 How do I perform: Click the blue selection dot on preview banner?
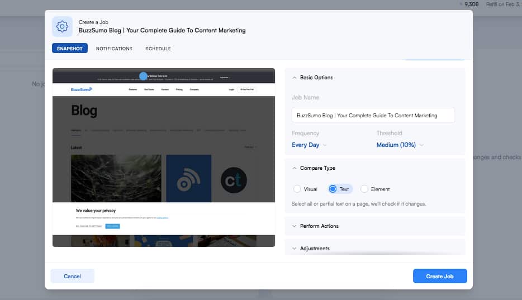pyautogui.click(x=143, y=76)
